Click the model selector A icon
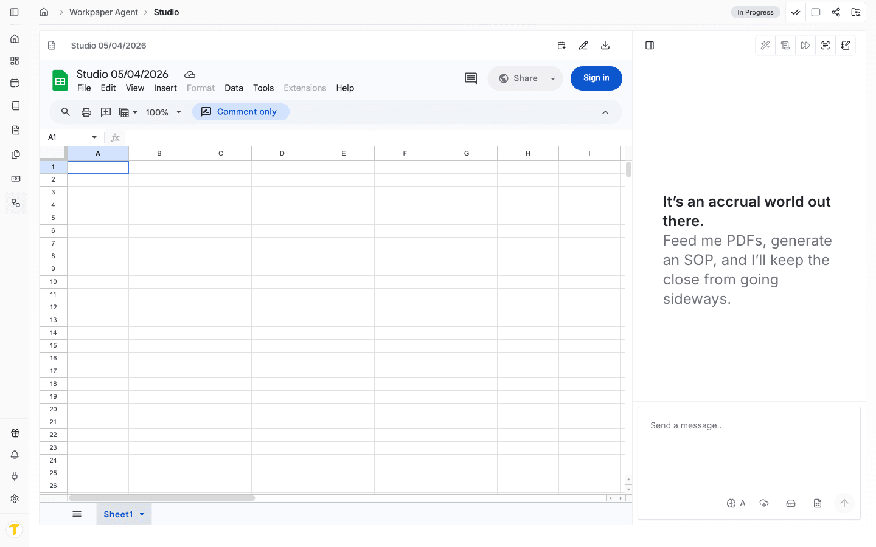This screenshot has height=547, width=876. pyautogui.click(x=736, y=503)
